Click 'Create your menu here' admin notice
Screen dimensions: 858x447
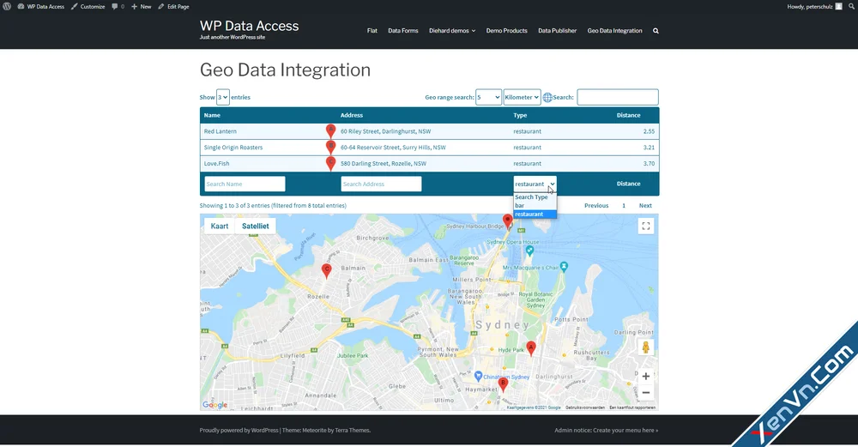pos(625,430)
